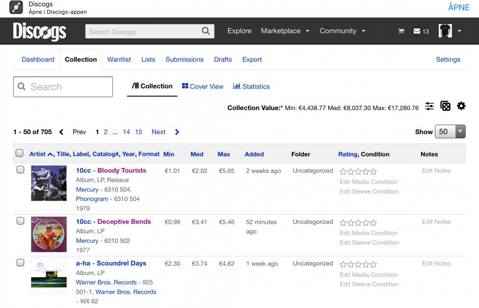The image size is (479, 308).
Task: Open the Show 50 per page dropdown
Action: point(450,132)
